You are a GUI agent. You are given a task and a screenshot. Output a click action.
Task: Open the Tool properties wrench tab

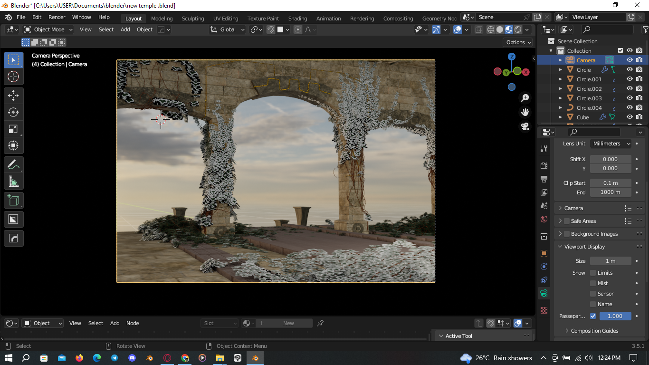pos(544,149)
